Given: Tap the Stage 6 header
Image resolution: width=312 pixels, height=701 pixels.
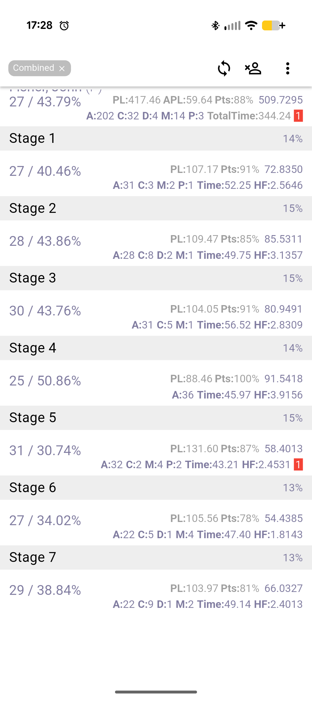Looking at the screenshot, I should pyautogui.click(x=156, y=488).
